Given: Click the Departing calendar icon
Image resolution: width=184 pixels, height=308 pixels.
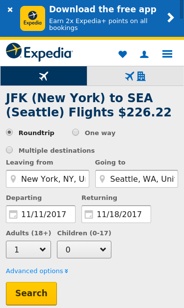Looking at the screenshot, I should pos(13,215).
